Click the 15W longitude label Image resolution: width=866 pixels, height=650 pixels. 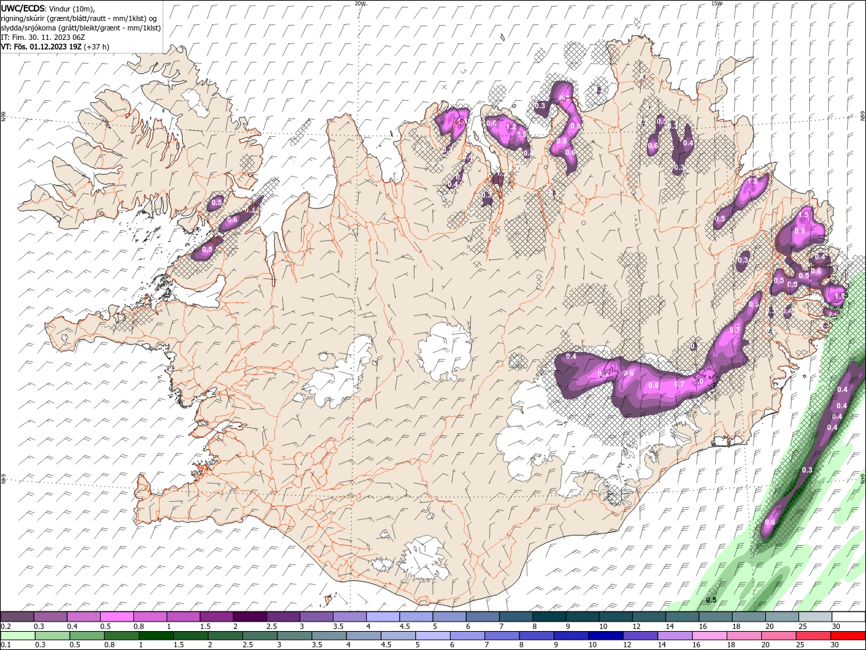[716, 3]
